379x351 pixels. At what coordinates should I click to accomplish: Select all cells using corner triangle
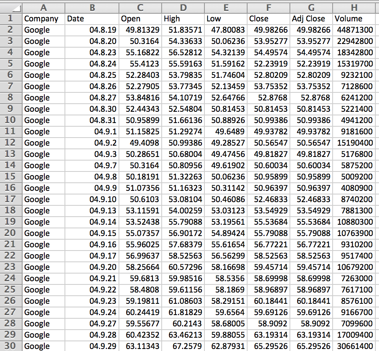(11, 8)
